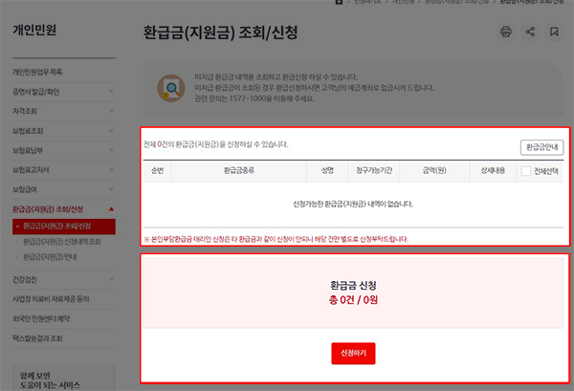
Task: Click the 청구가능기간 column header
Action: coord(374,170)
